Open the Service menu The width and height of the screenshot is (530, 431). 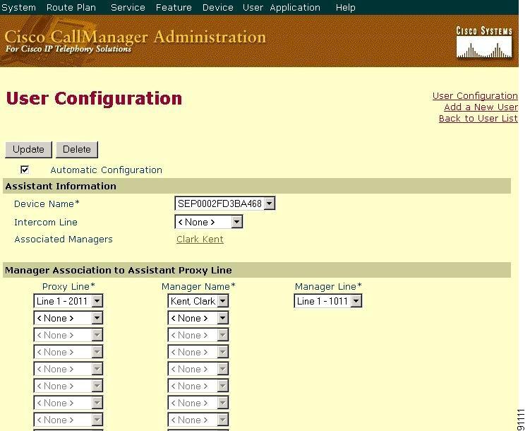tap(128, 8)
